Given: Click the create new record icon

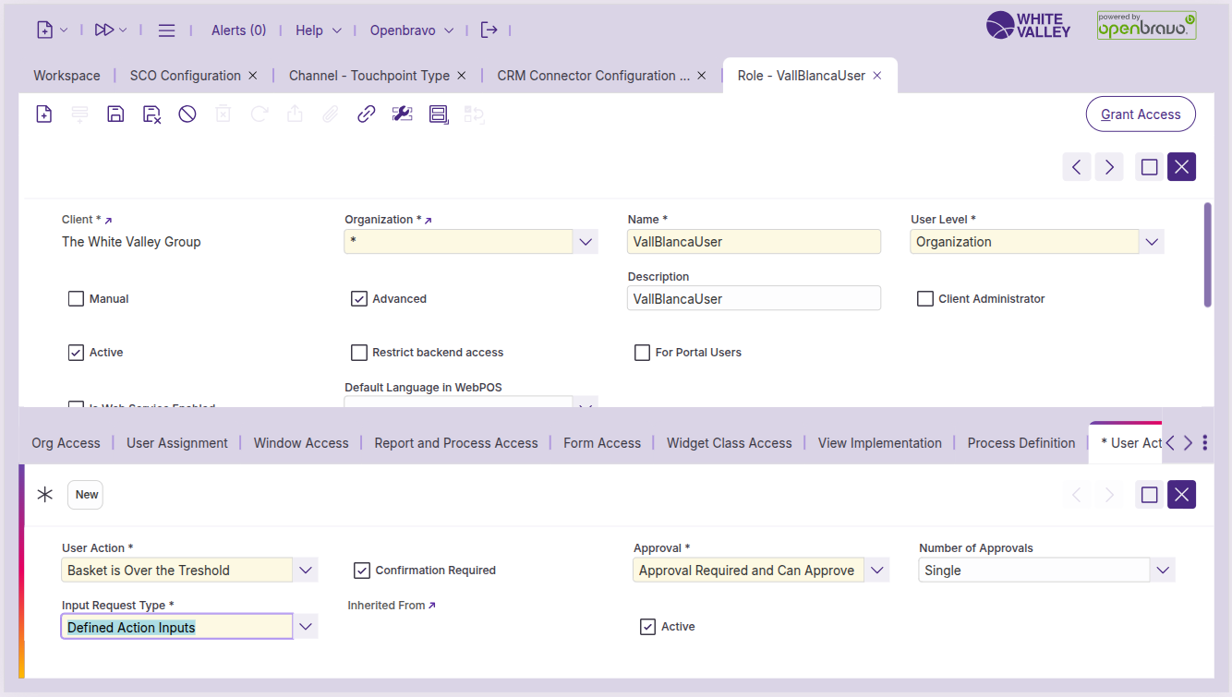Looking at the screenshot, I should 44,114.
